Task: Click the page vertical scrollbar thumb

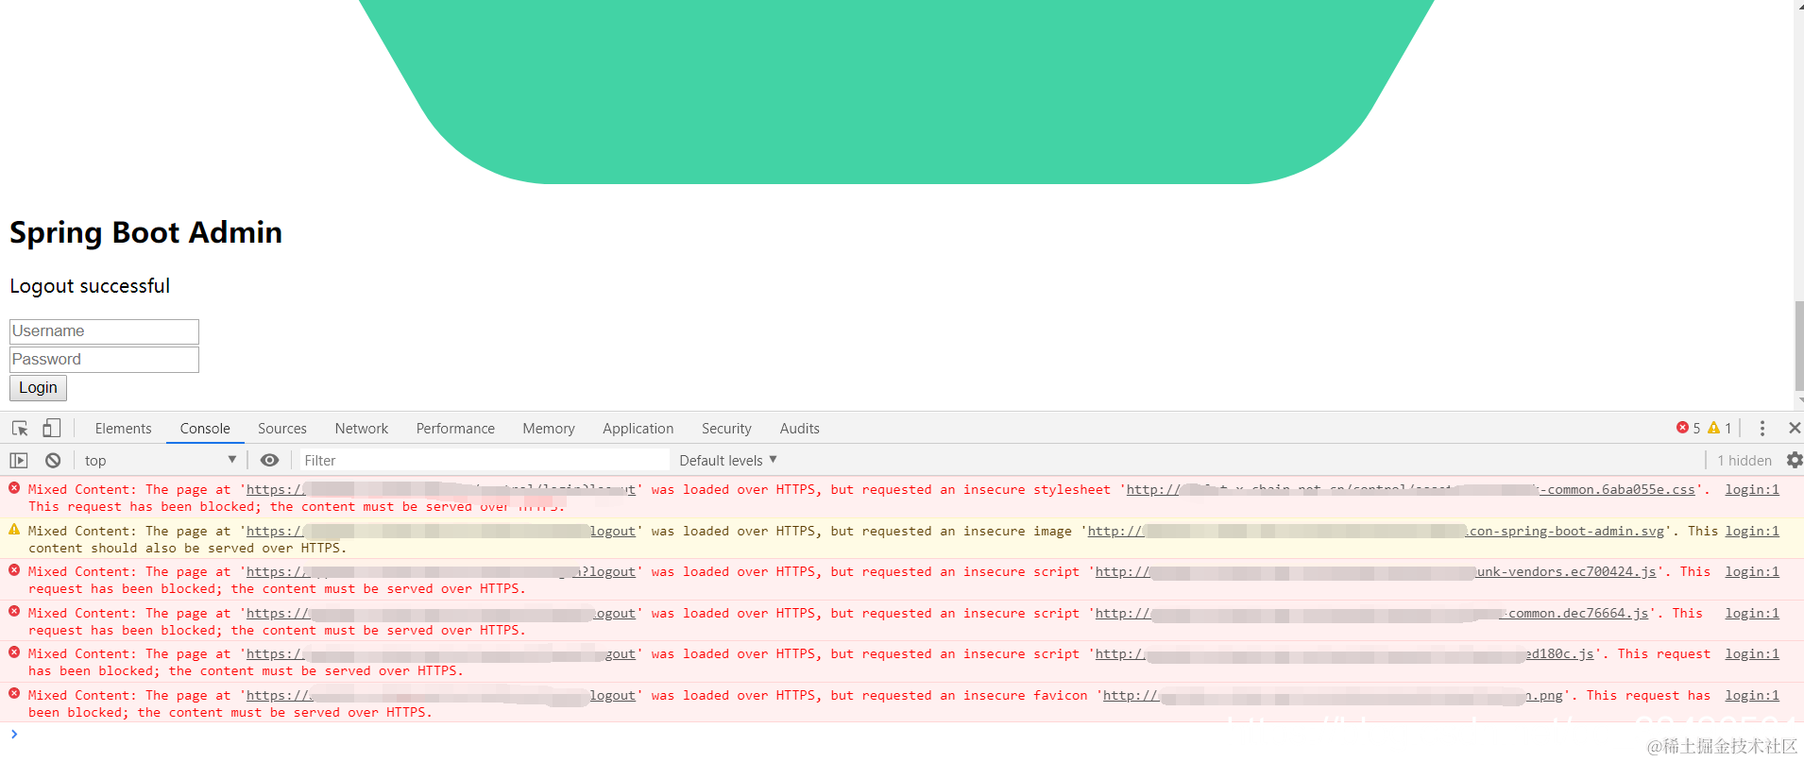Action: coord(1799,344)
